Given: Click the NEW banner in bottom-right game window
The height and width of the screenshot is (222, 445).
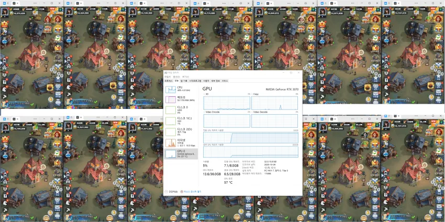Looking at the screenshot, I should pyautogui.click(x=433, y=121).
